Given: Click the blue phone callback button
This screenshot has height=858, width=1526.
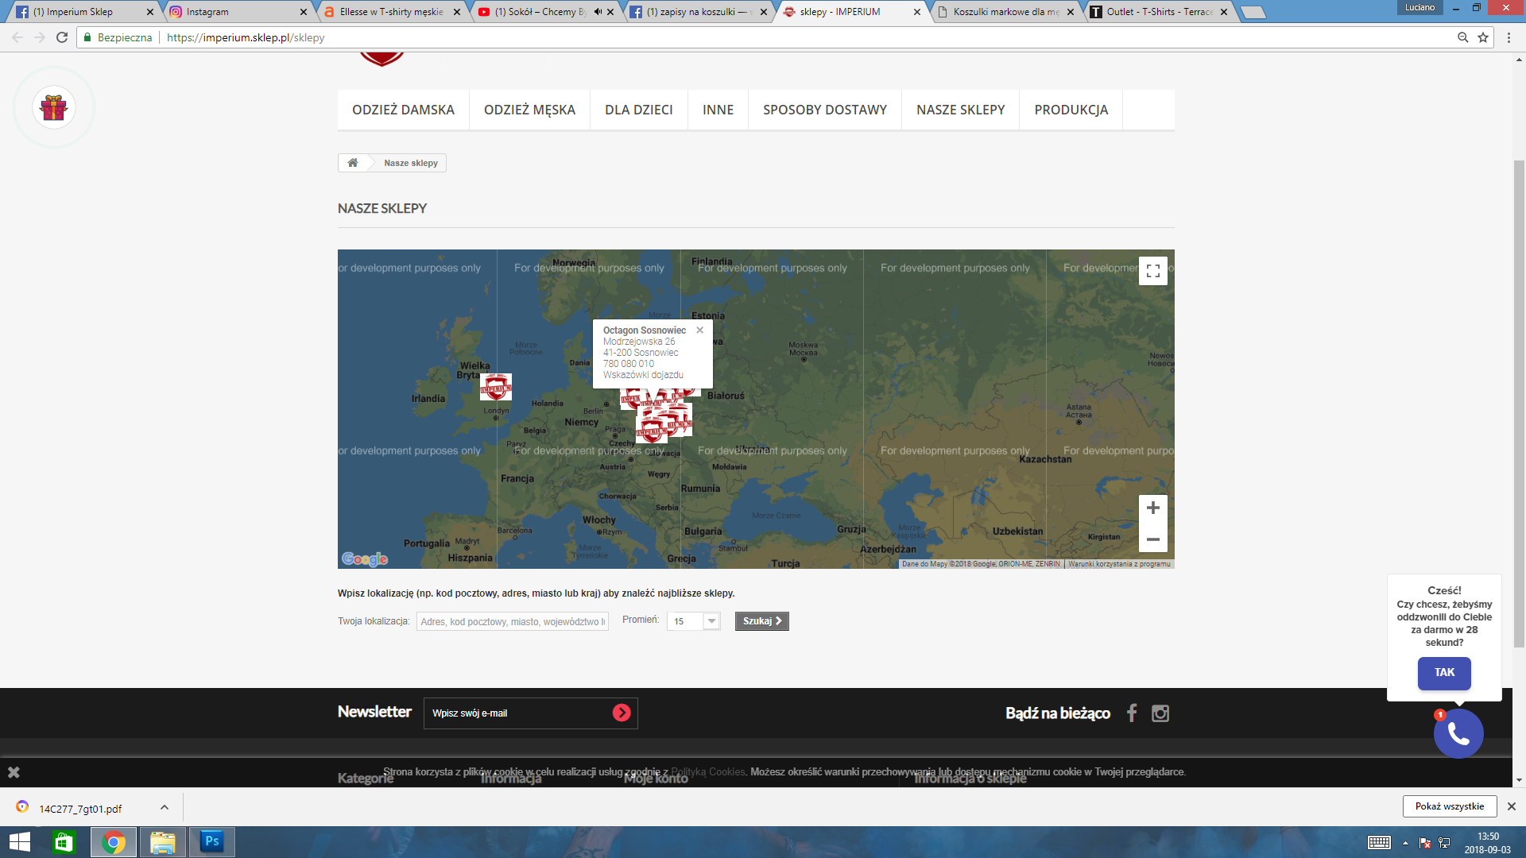Looking at the screenshot, I should coord(1458,733).
